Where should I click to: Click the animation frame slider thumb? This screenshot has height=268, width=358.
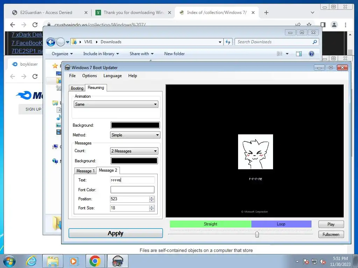[257, 234]
